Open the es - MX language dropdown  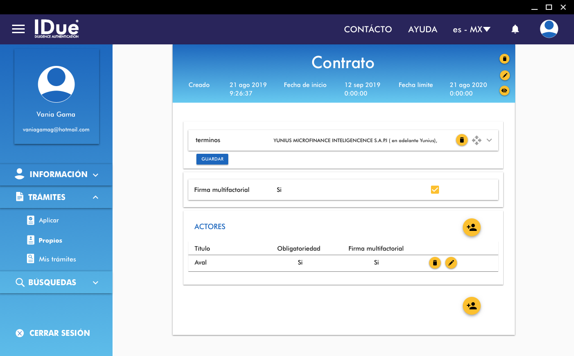[x=471, y=30]
